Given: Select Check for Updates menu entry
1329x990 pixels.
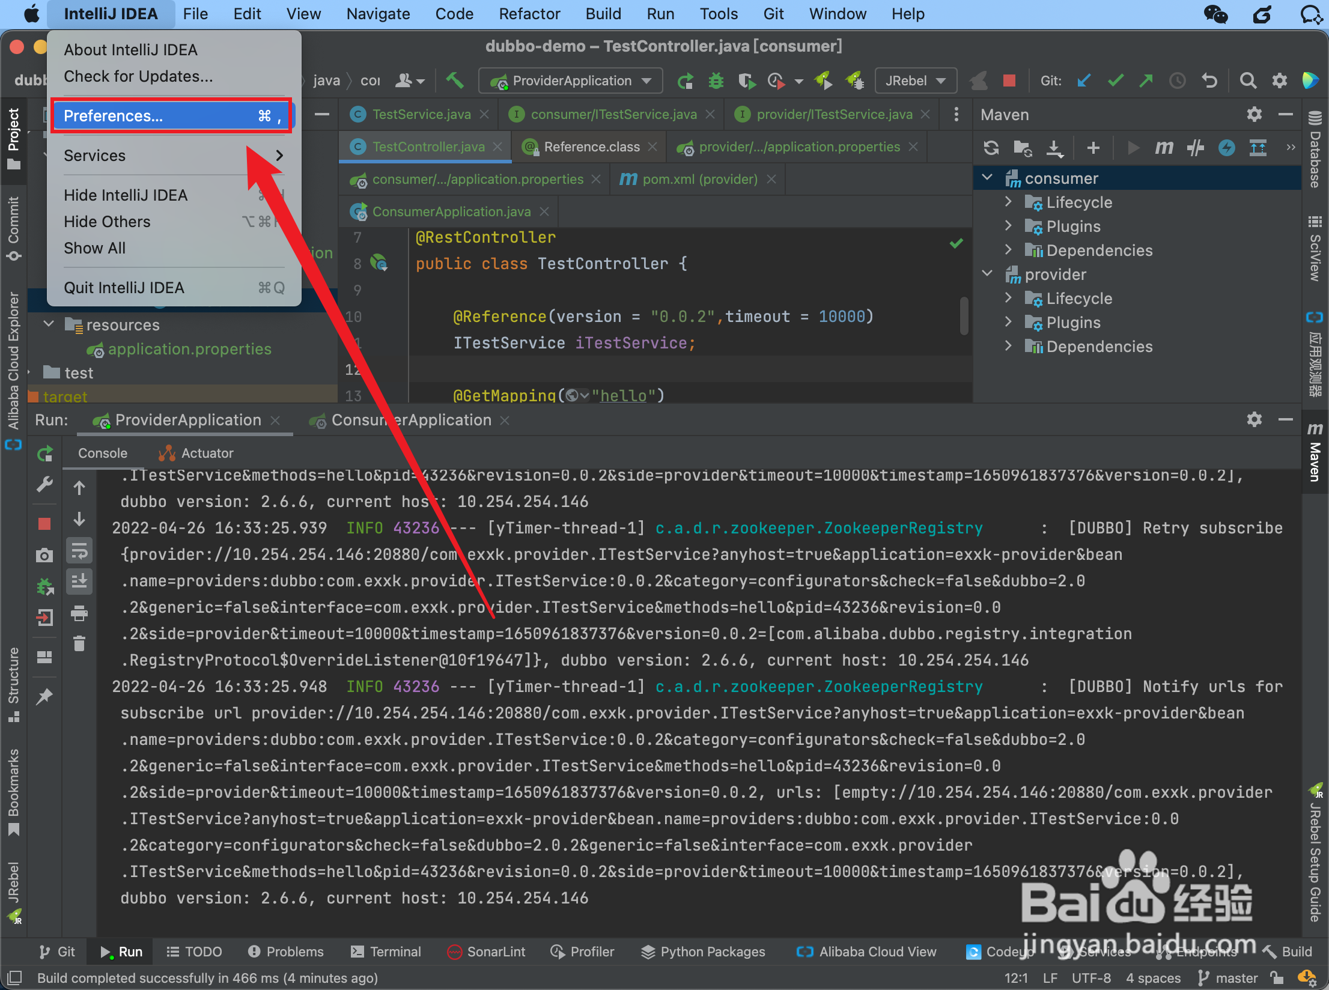Looking at the screenshot, I should pos(138,76).
